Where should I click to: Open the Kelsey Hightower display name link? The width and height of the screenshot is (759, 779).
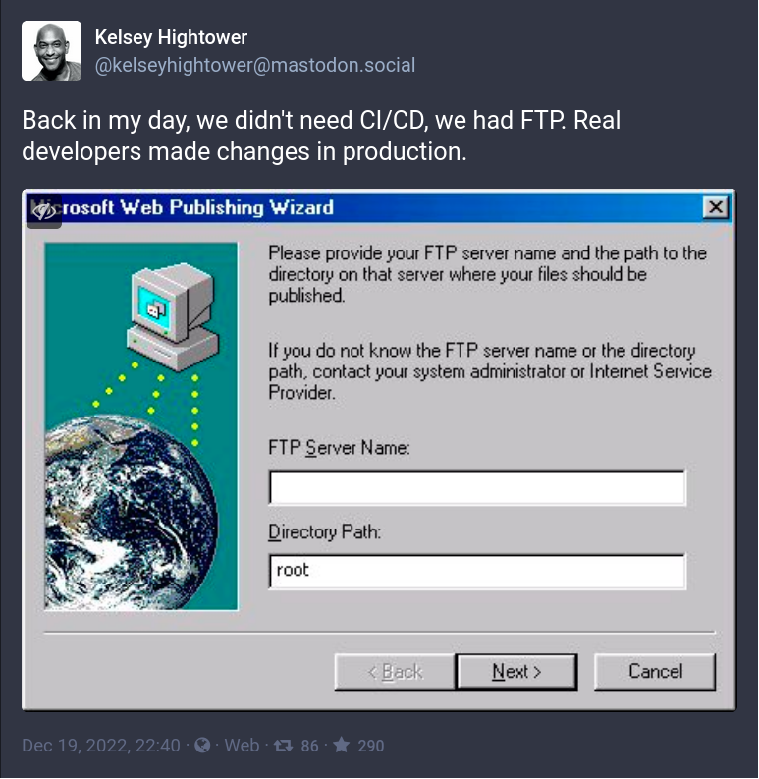coord(171,37)
